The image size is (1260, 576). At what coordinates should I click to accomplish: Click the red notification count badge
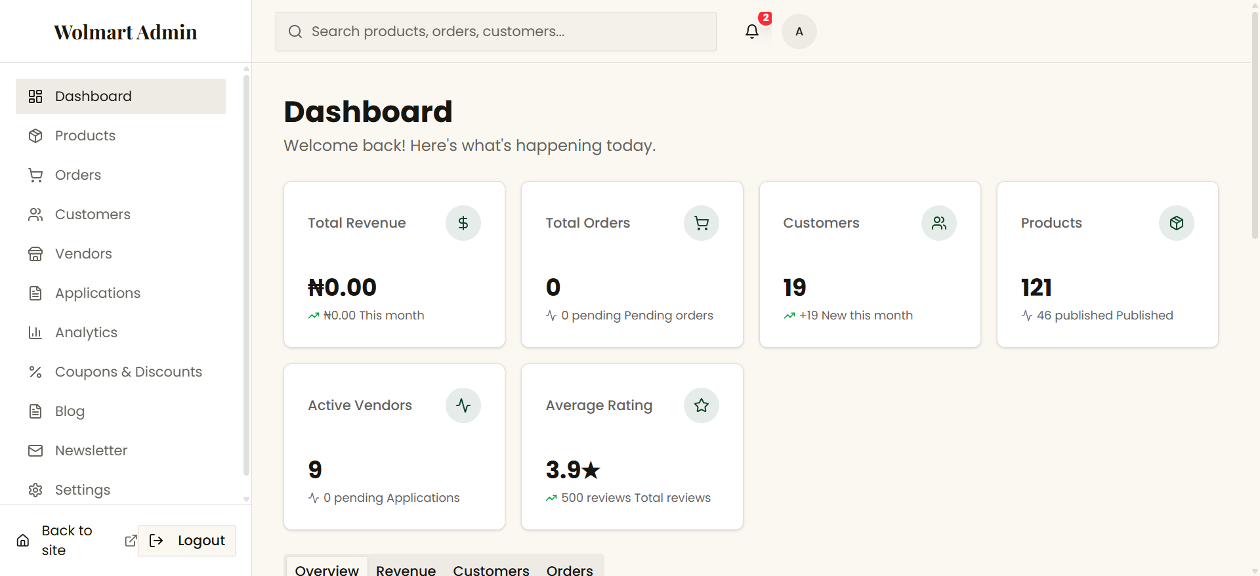[765, 18]
